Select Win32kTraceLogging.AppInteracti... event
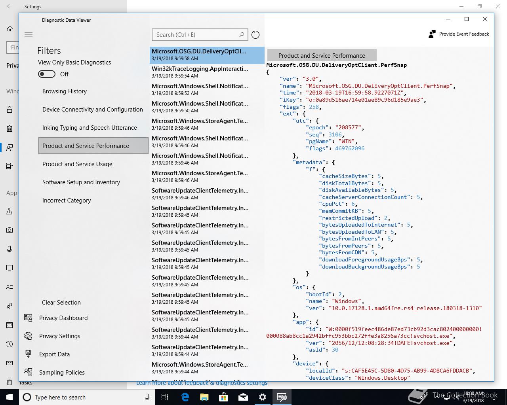Image resolution: width=507 pixels, height=405 pixels. tap(207, 72)
